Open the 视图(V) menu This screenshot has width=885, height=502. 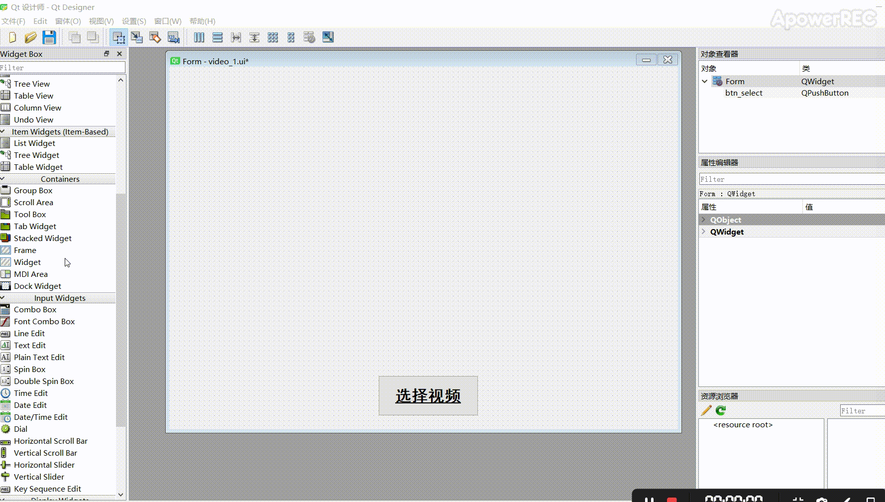tap(101, 21)
